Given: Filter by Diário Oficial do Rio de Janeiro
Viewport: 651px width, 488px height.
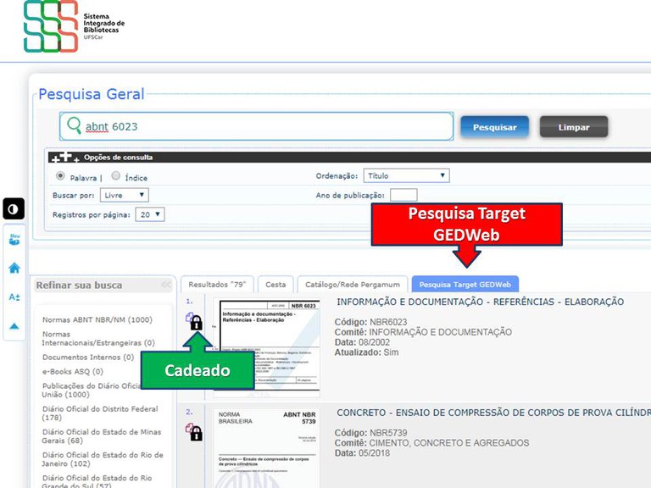Looking at the screenshot, I should [103, 459].
